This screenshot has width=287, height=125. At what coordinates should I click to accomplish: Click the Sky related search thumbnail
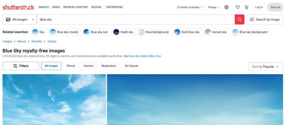tap(35, 32)
